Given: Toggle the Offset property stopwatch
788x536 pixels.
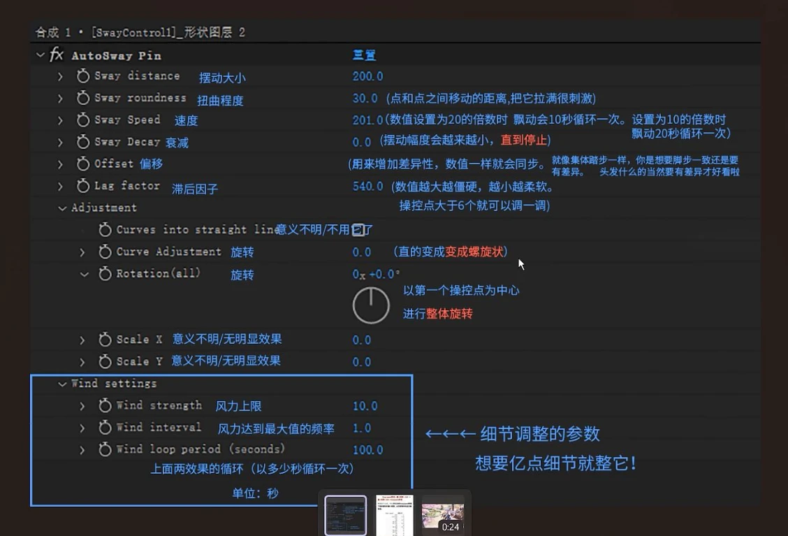Looking at the screenshot, I should (x=83, y=164).
